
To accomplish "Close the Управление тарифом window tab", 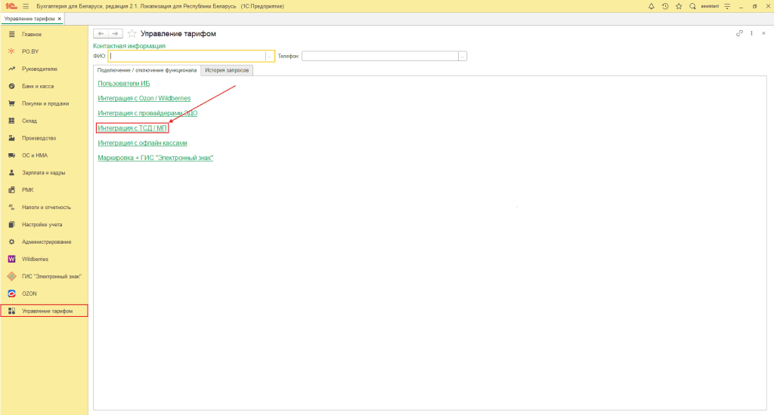I will [60, 18].
